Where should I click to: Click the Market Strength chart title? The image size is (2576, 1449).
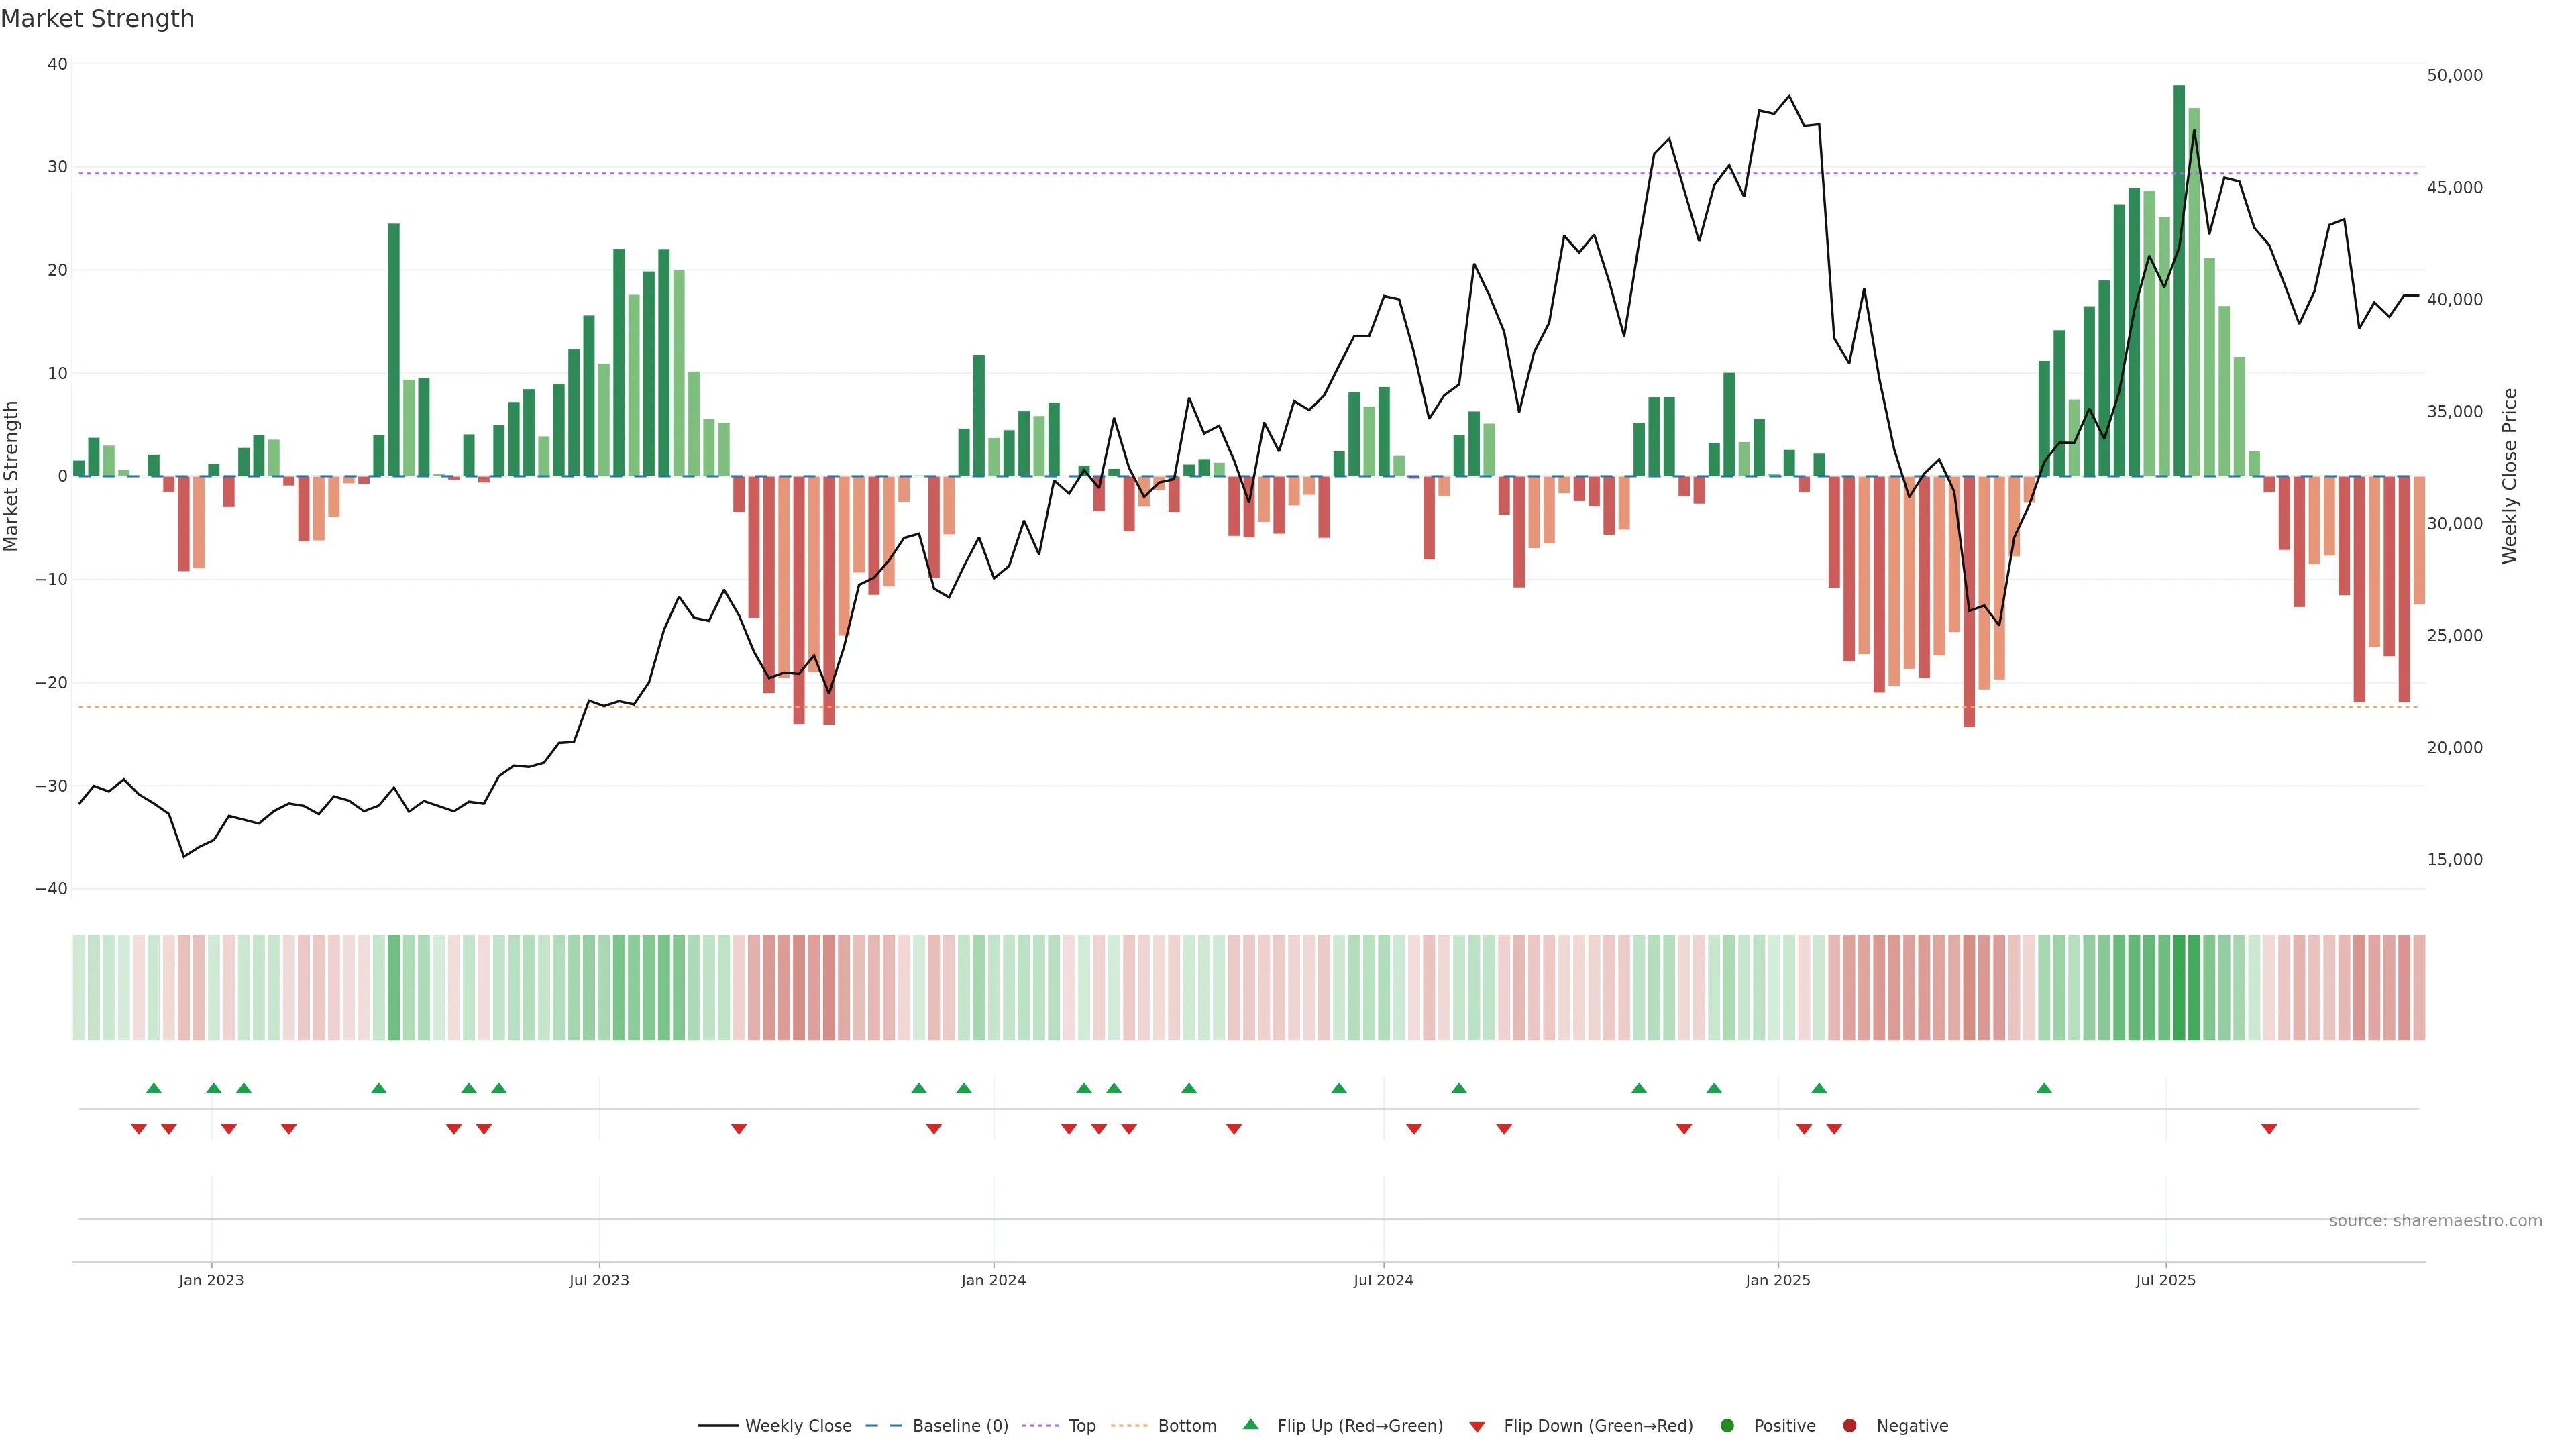click(97, 19)
